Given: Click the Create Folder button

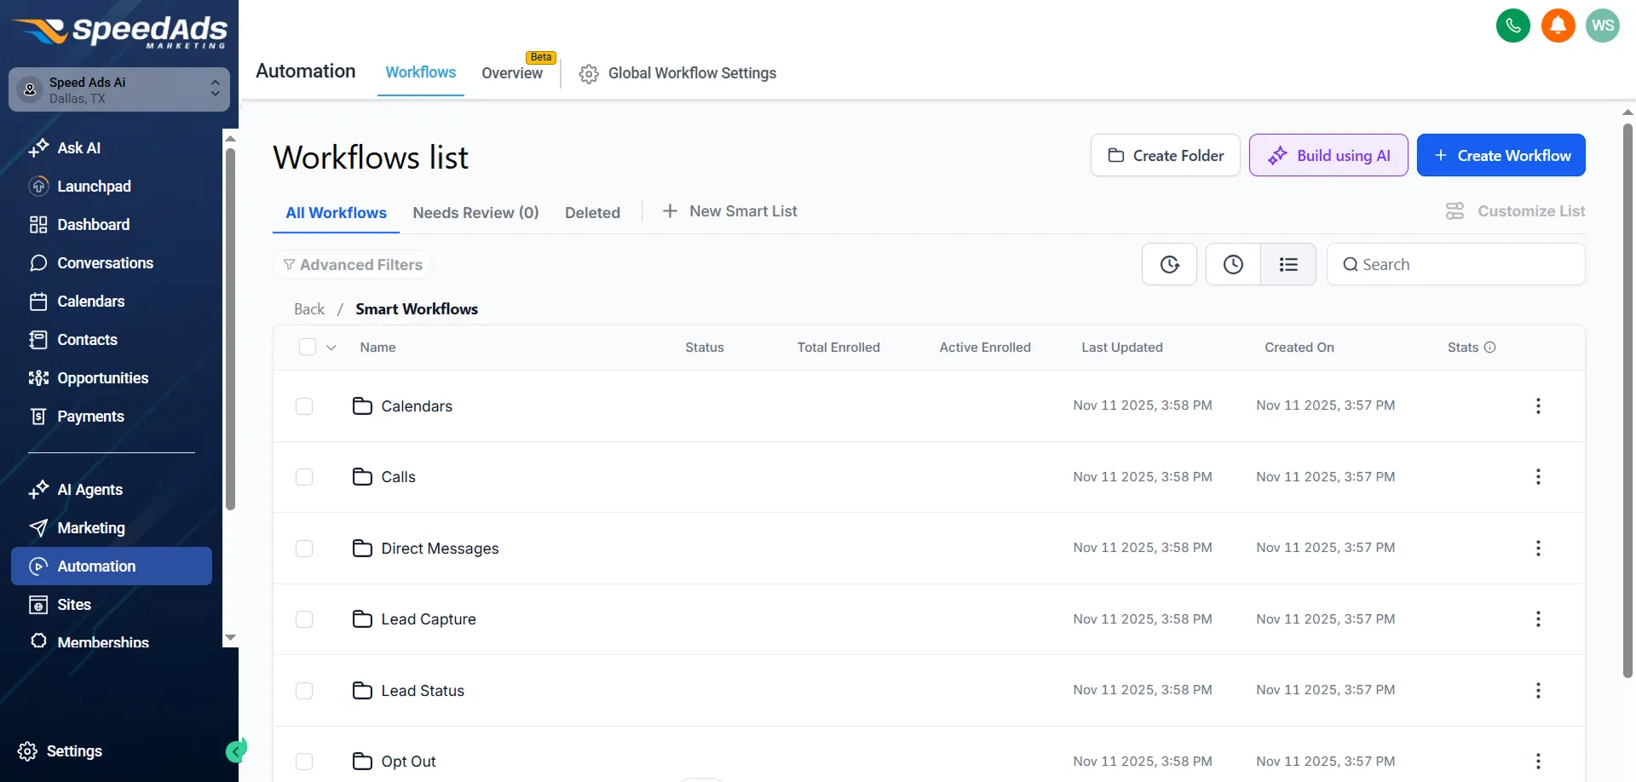Looking at the screenshot, I should 1166,155.
